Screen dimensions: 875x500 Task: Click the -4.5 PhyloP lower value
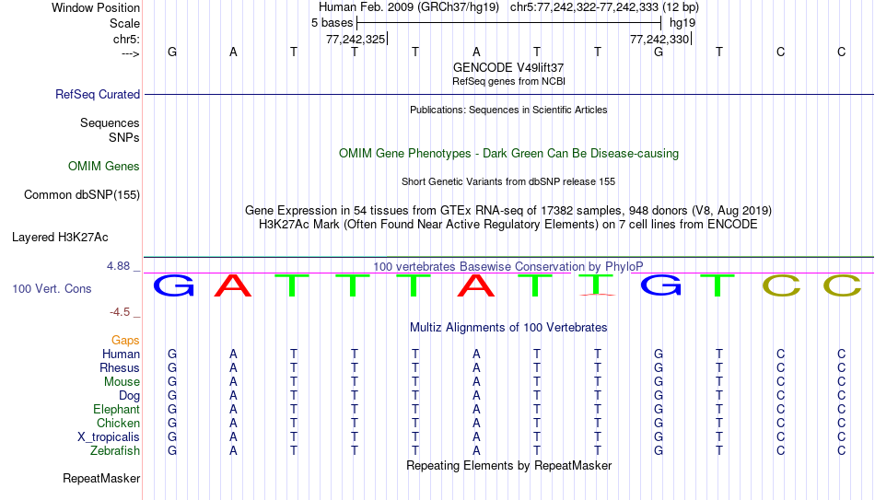[x=120, y=312]
